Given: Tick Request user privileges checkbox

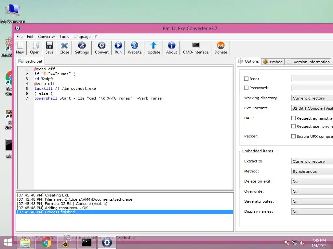Looking at the screenshot, I should tap(294, 126).
